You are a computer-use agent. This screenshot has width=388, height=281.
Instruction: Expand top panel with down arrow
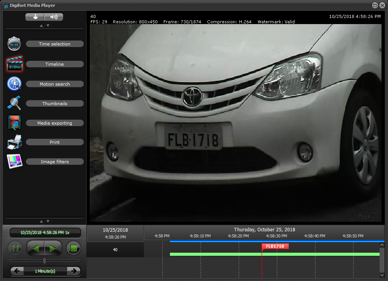pos(48,26)
